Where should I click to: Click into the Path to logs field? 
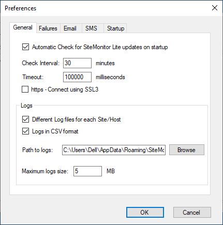[114, 150]
